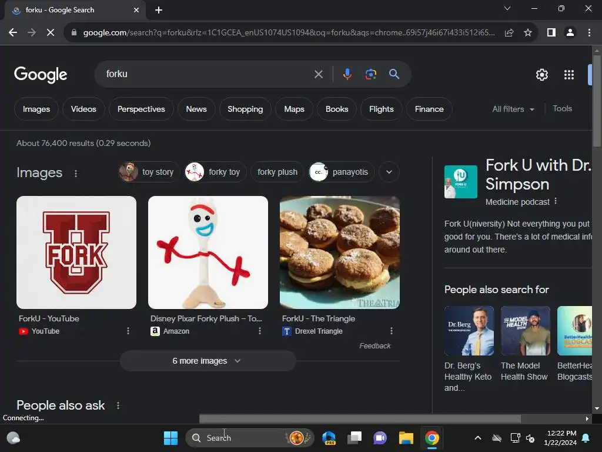602x452 pixels.
Task: Open the Windows taskbar Search box
Action: tap(249, 438)
